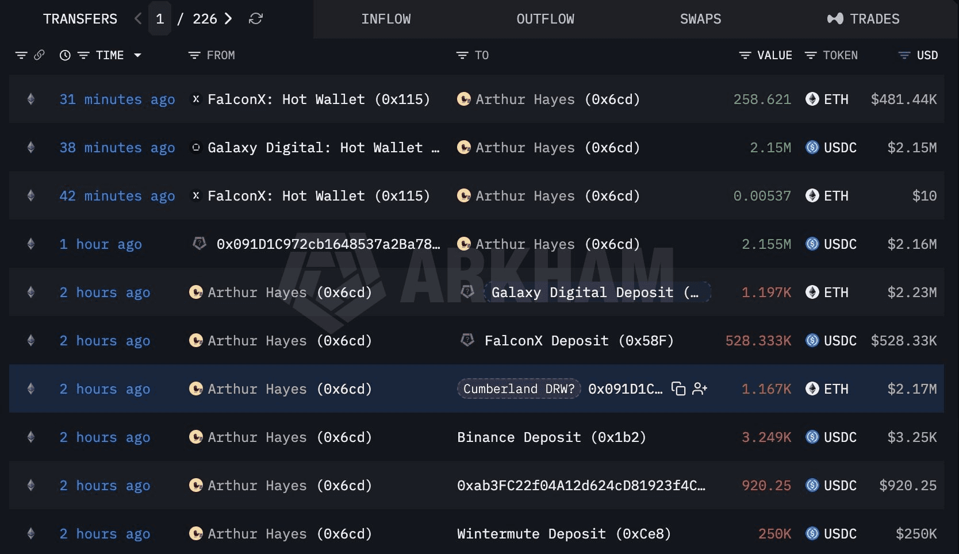
Task: Click the USDC token in the $250K row
Action: click(831, 534)
